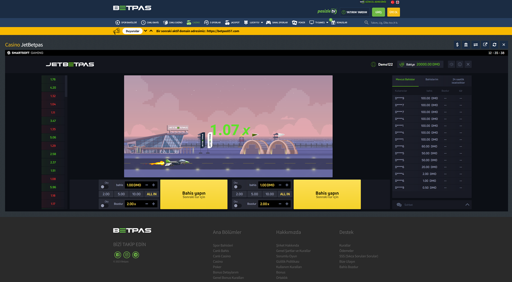512x282 pixels.
Task: Go to Jackpot section
Action: click(233, 23)
